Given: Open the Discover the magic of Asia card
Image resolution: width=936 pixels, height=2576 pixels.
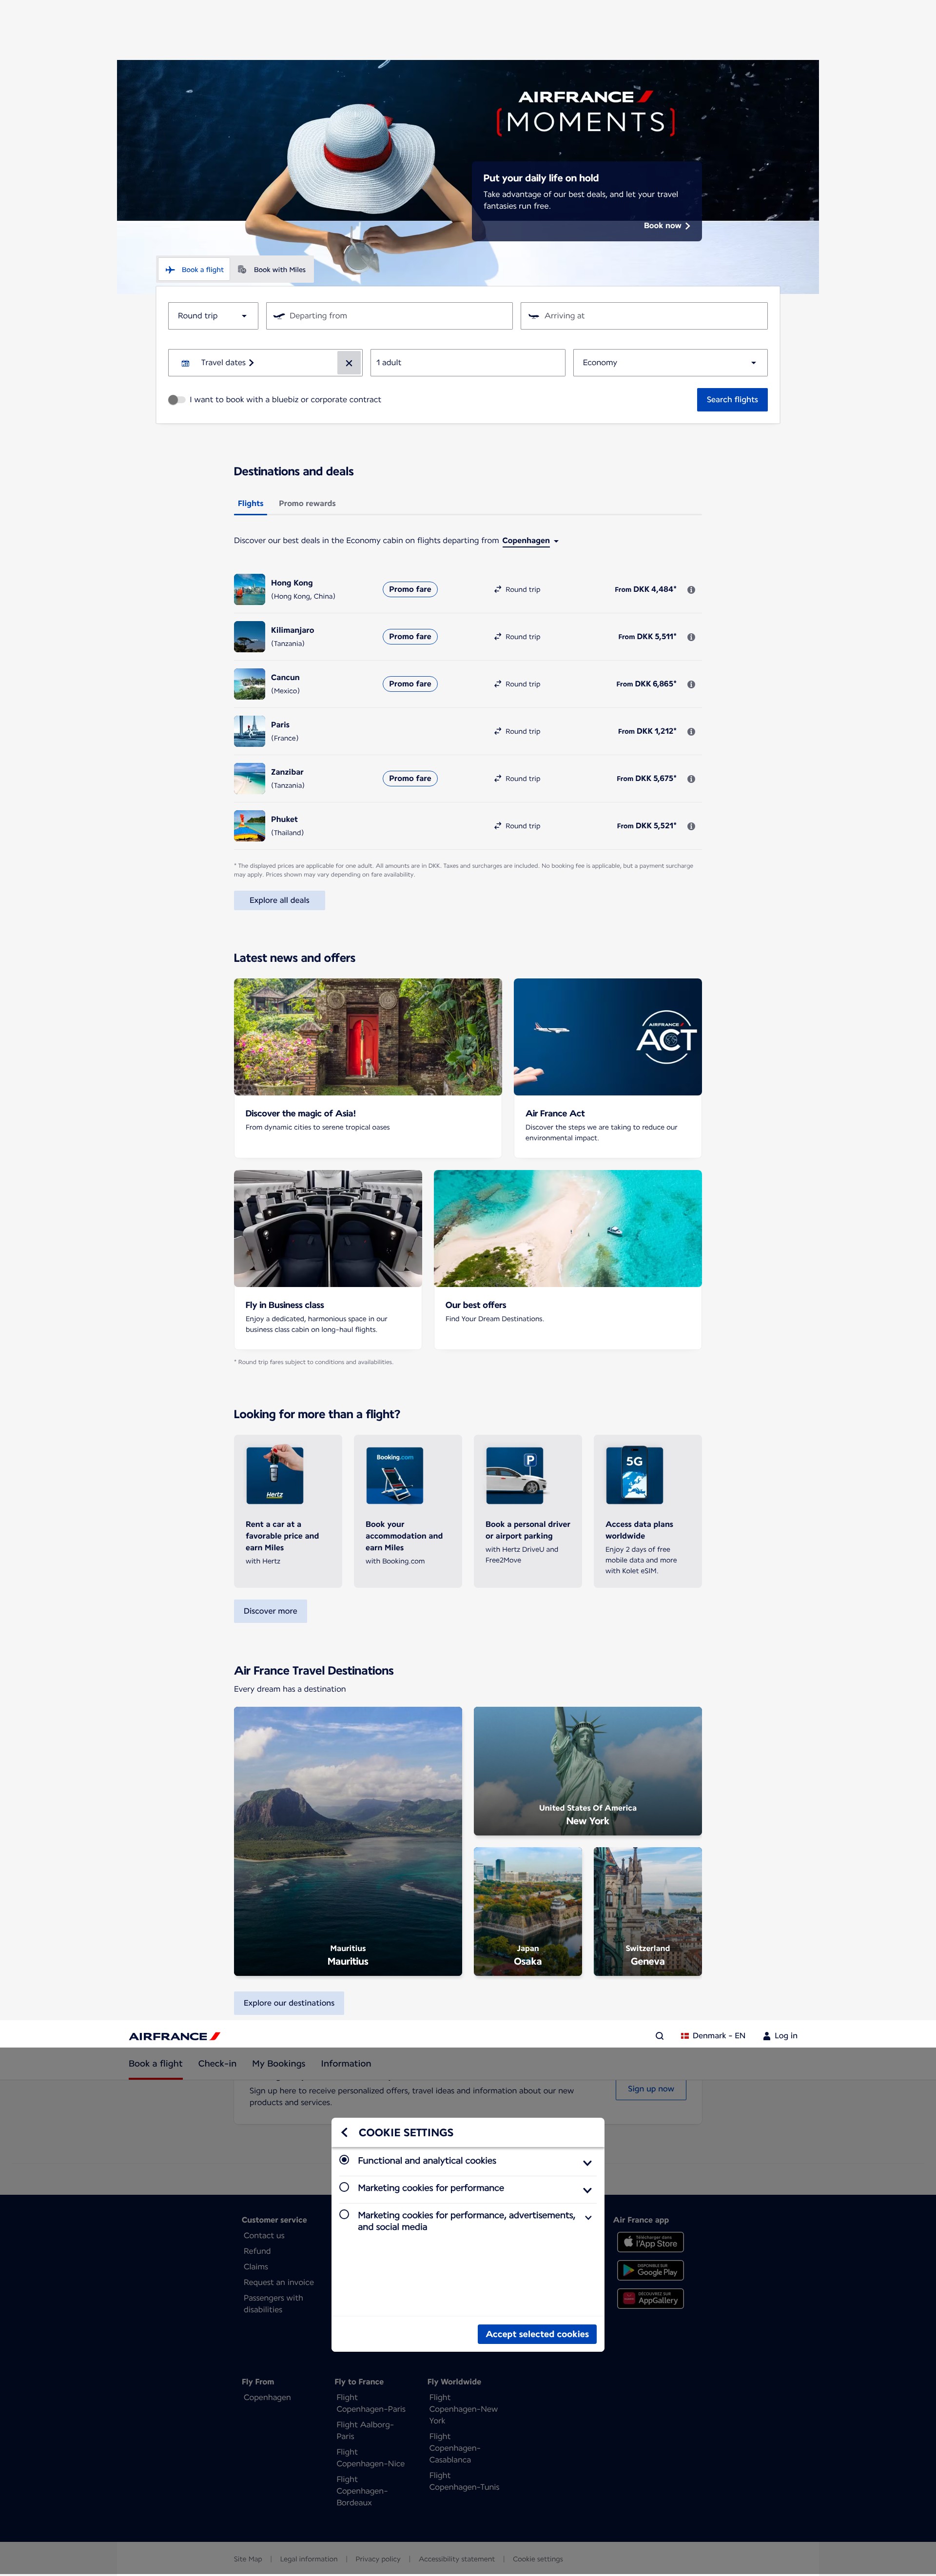Looking at the screenshot, I should point(368,1067).
